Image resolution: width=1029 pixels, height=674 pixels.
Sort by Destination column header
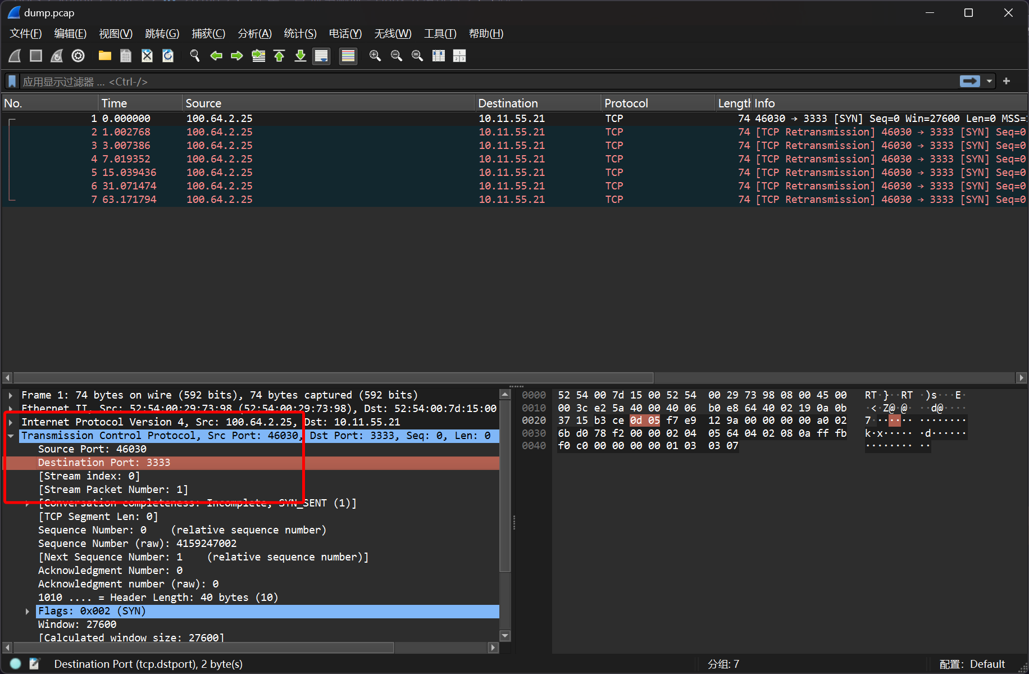tap(539, 103)
